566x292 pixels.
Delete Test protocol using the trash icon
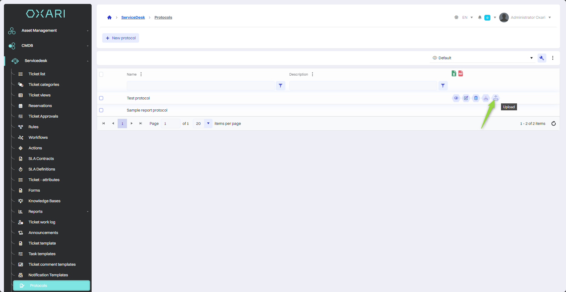pos(476,98)
